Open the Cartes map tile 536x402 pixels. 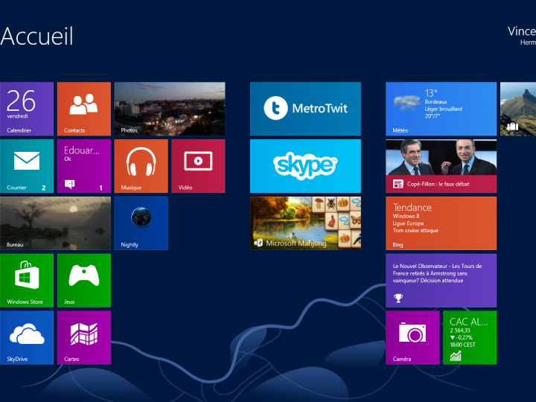[x=84, y=338]
